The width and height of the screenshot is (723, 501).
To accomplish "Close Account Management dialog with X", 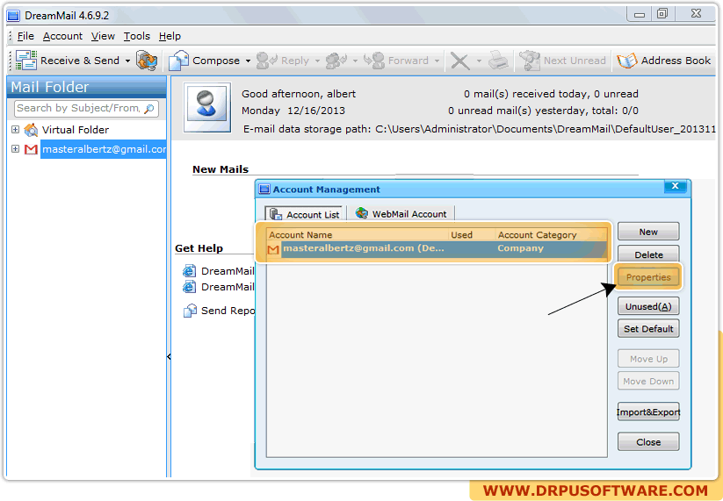I will [x=675, y=186].
